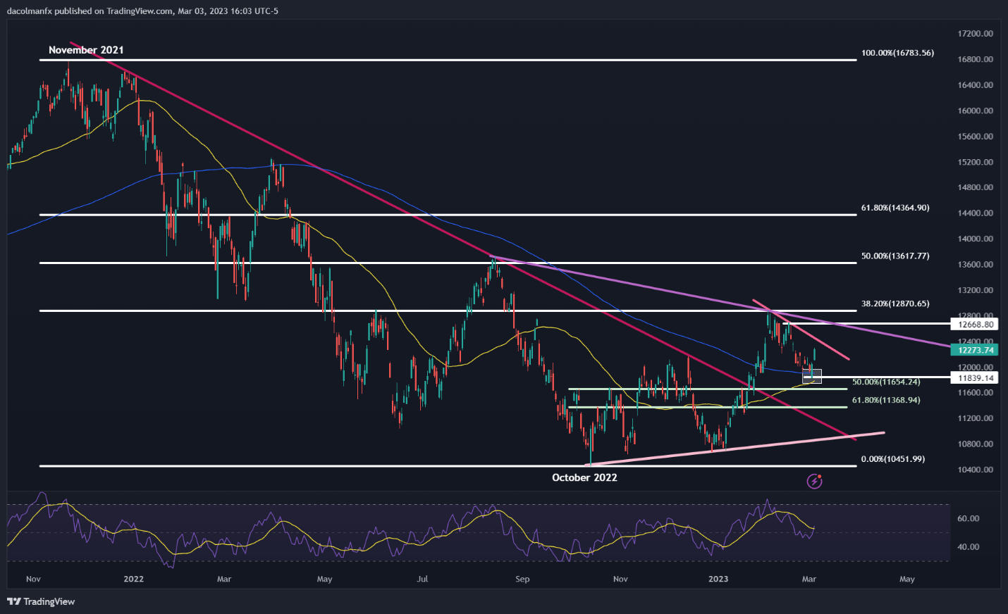Click the 'Jul' time axis label

click(x=422, y=579)
